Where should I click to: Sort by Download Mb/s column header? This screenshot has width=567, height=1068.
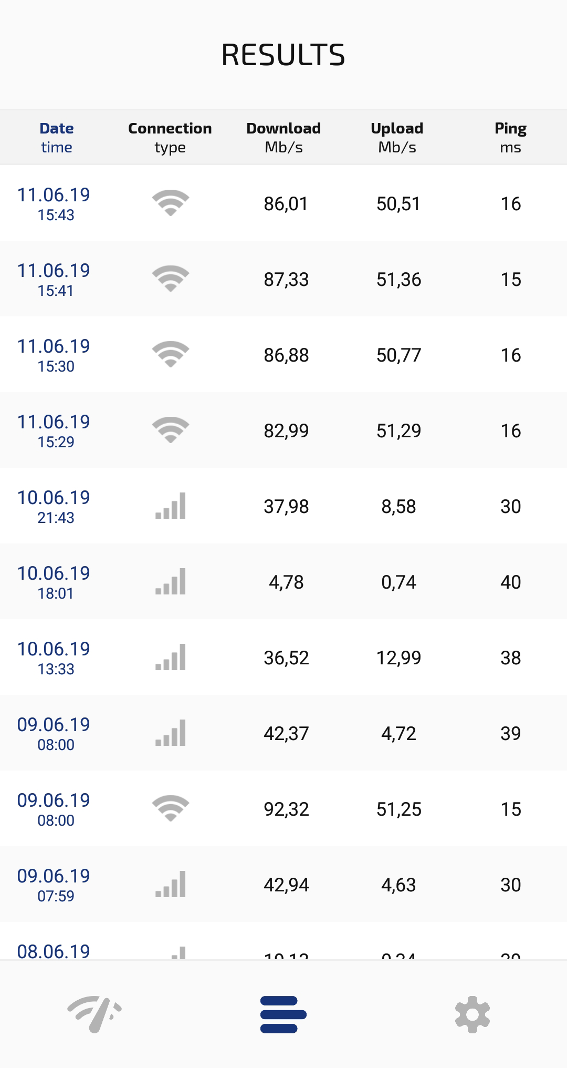tap(283, 137)
